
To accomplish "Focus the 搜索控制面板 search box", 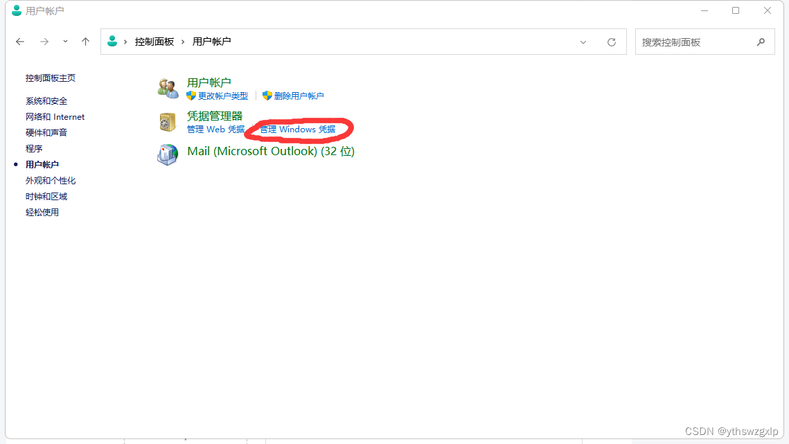I will coord(705,42).
